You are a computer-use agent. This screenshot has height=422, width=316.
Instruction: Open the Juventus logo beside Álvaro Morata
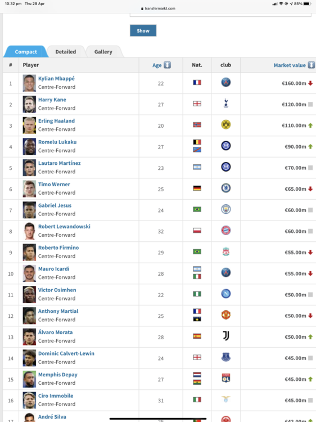click(x=225, y=336)
